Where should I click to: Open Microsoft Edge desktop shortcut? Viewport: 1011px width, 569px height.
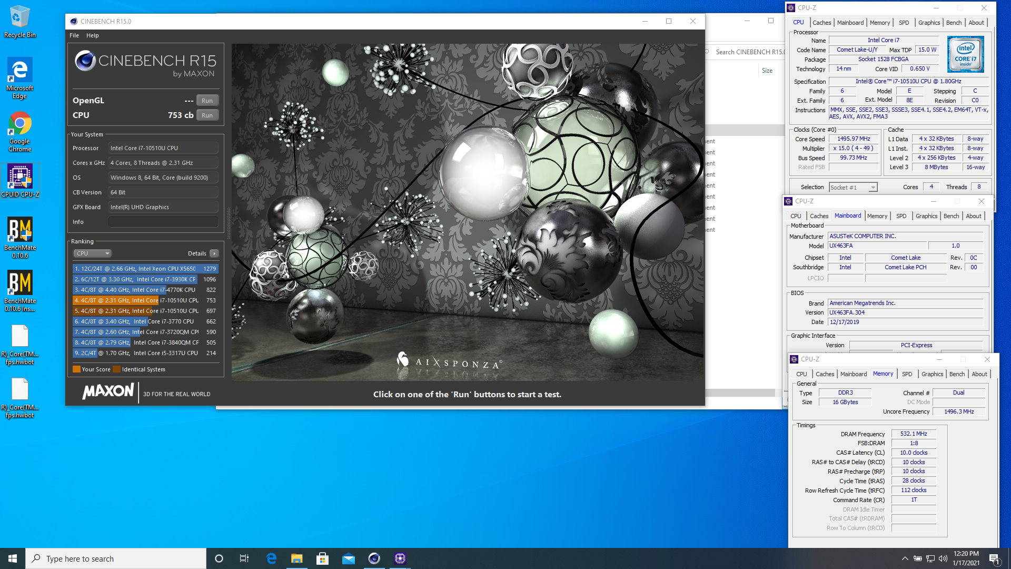tap(19, 77)
